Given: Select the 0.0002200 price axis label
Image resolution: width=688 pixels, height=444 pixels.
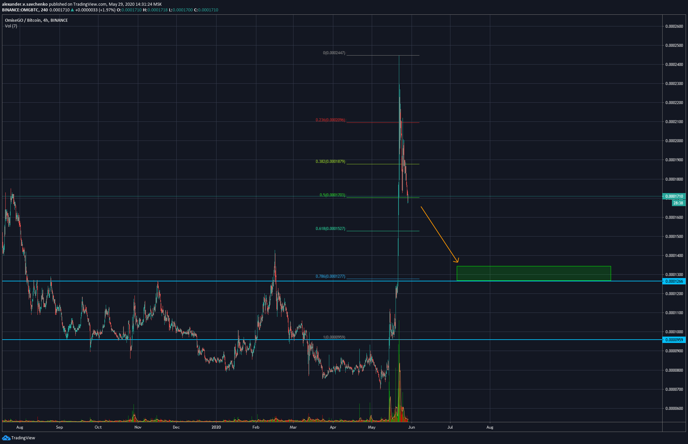Looking at the screenshot, I should [x=674, y=103].
